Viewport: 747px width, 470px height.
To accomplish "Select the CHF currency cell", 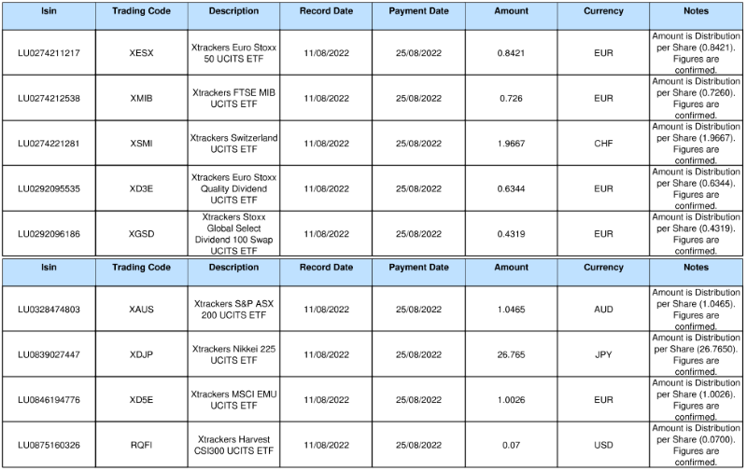I will [603, 144].
